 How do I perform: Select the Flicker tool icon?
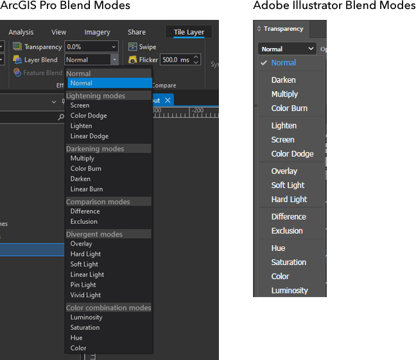click(x=132, y=60)
